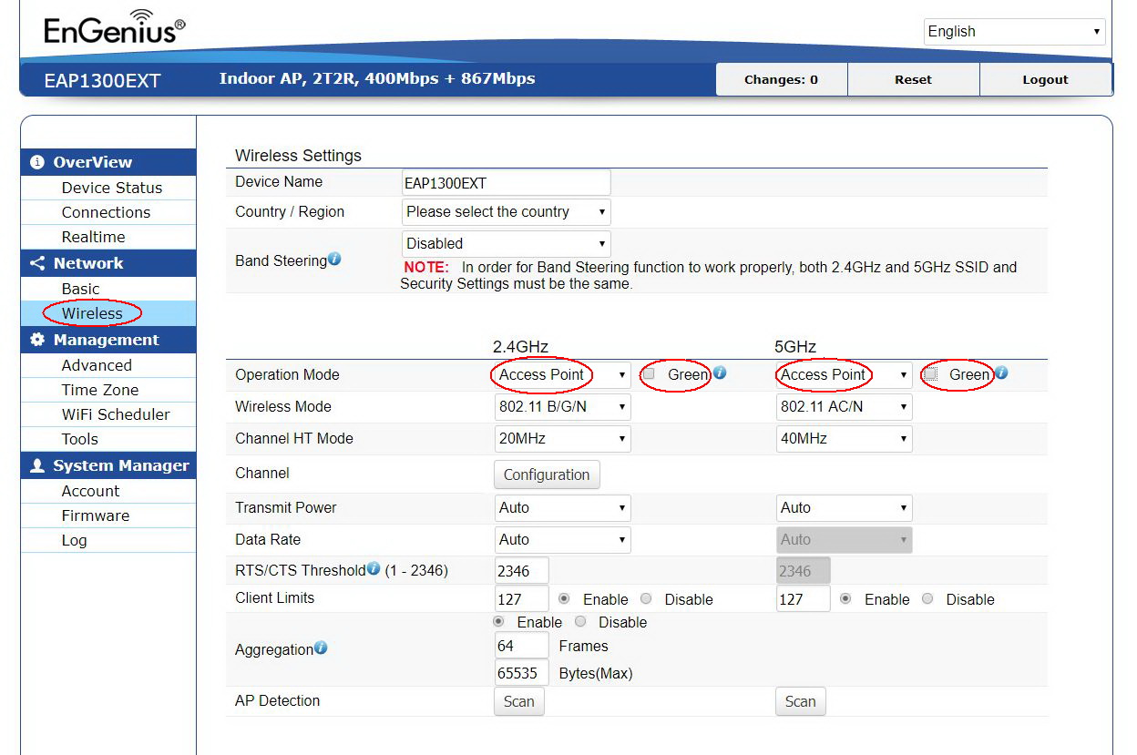The image size is (1137, 755).
Task: Open the 2.4GHz Transmit Power dropdown
Action: [562, 508]
